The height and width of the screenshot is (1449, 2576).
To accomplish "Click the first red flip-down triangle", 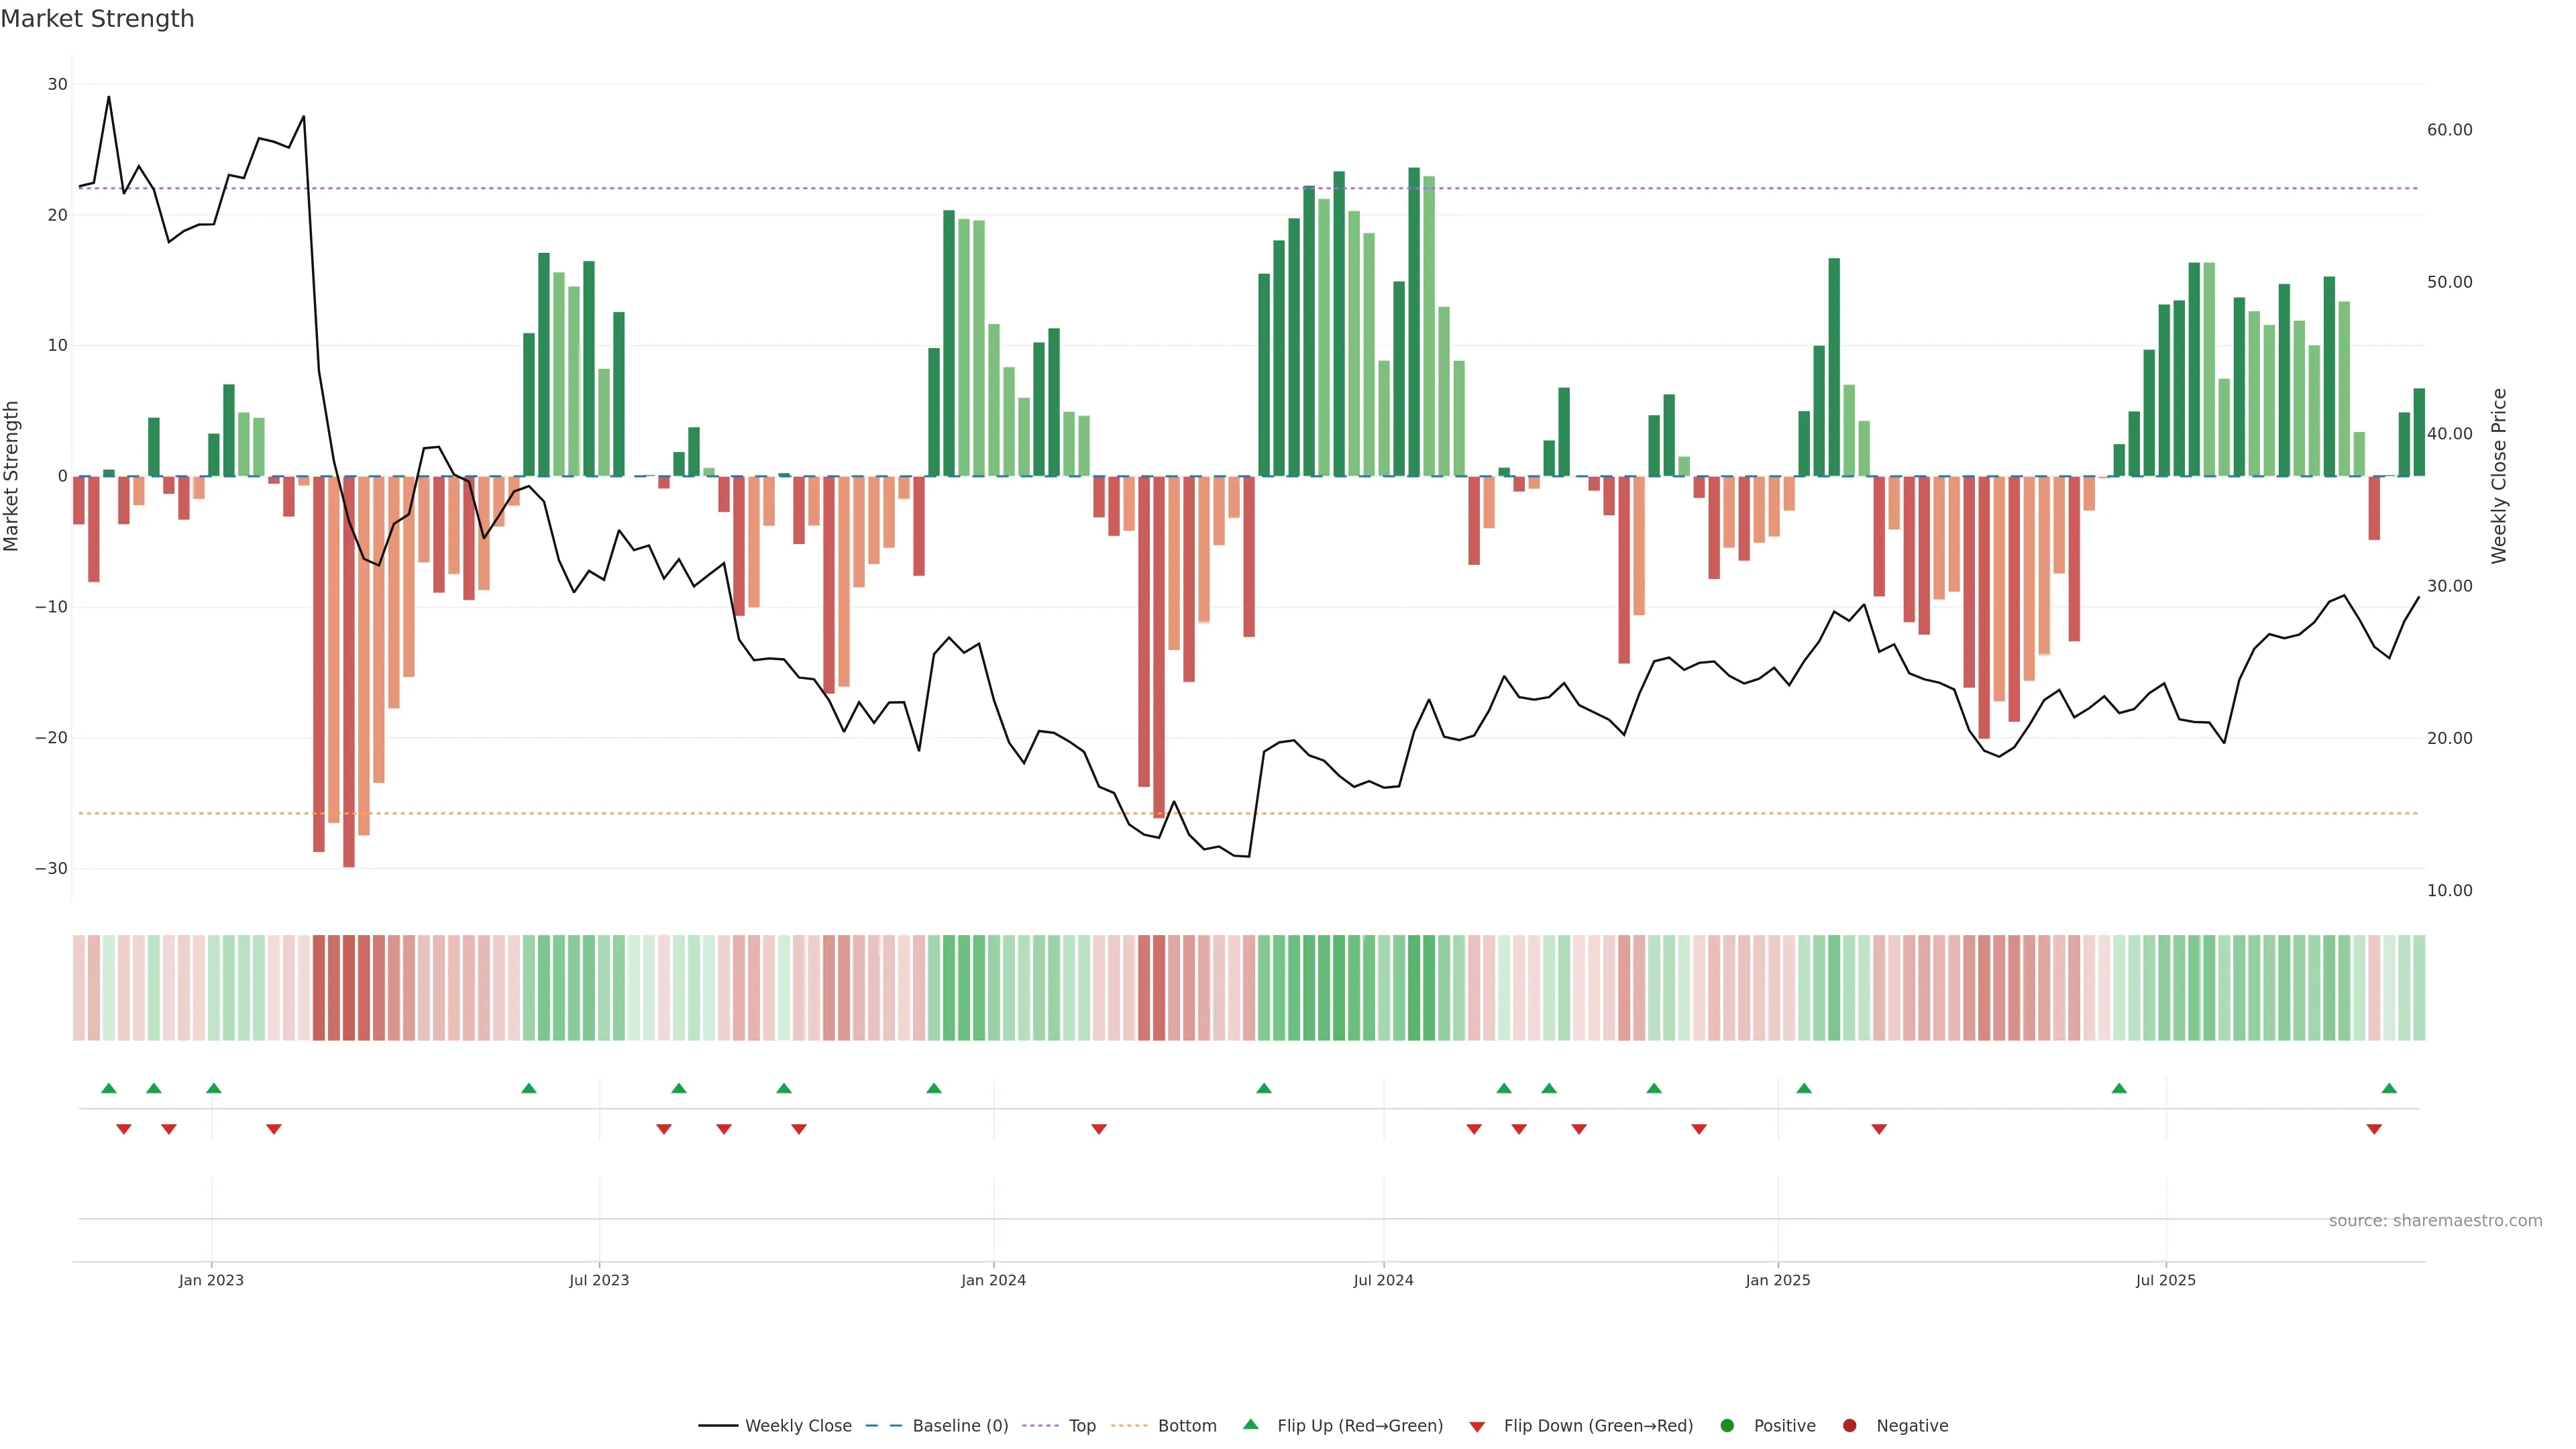I will click(x=124, y=1129).
